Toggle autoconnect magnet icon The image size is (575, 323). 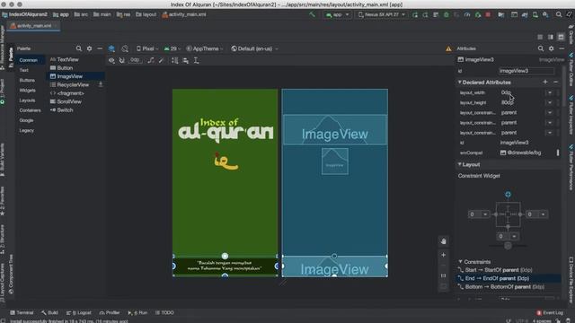point(122,60)
